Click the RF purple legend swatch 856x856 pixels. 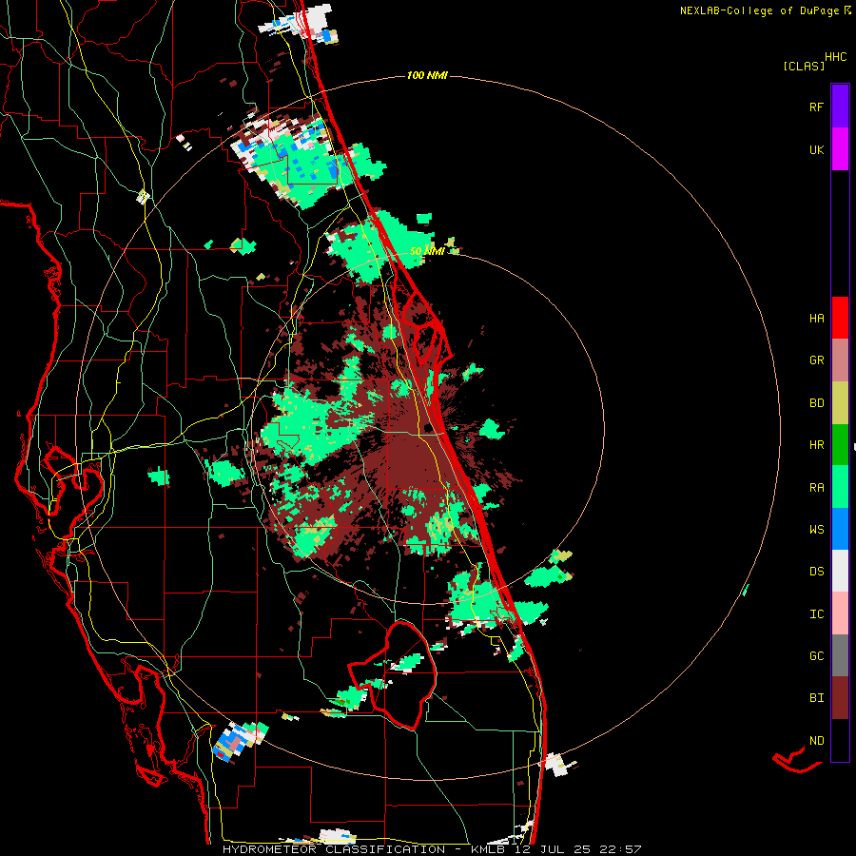coord(840,107)
